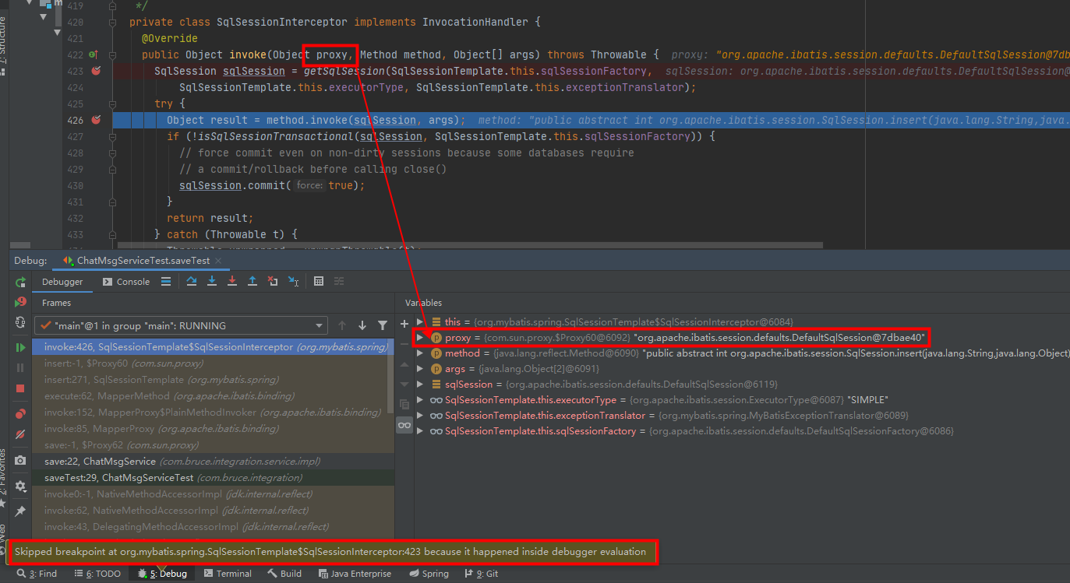Move watch down in Variables toolbar
Screen dimensions: 1070x583
[x=404, y=384]
